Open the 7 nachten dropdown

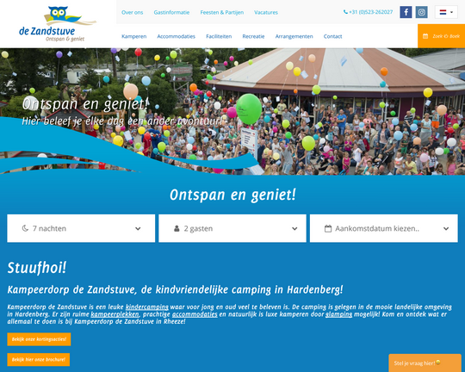[x=81, y=228]
